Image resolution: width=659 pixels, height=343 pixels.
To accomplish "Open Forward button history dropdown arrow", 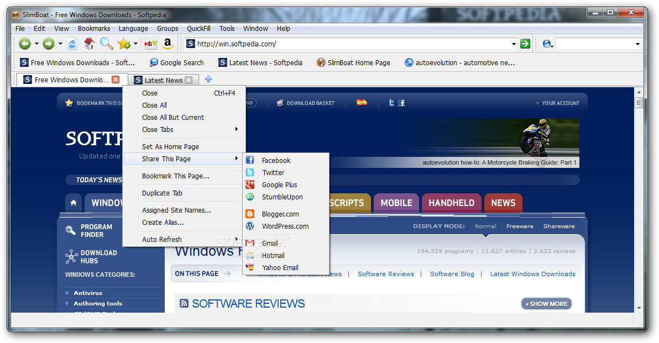I will tap(60, 44).
